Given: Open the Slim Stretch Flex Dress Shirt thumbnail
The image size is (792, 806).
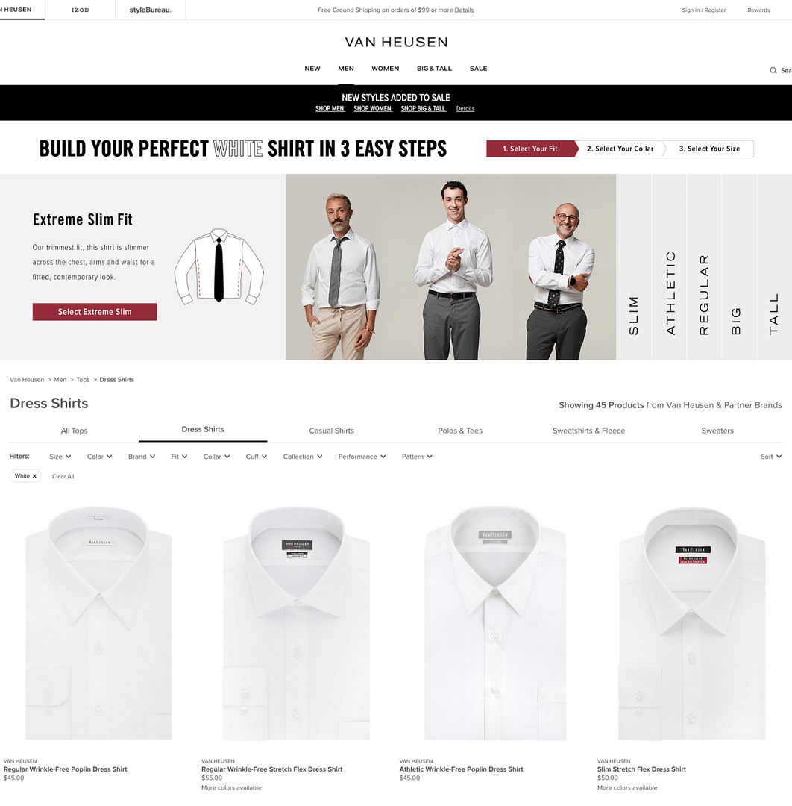Looking at the screenshot, I should tap(692, 623).
